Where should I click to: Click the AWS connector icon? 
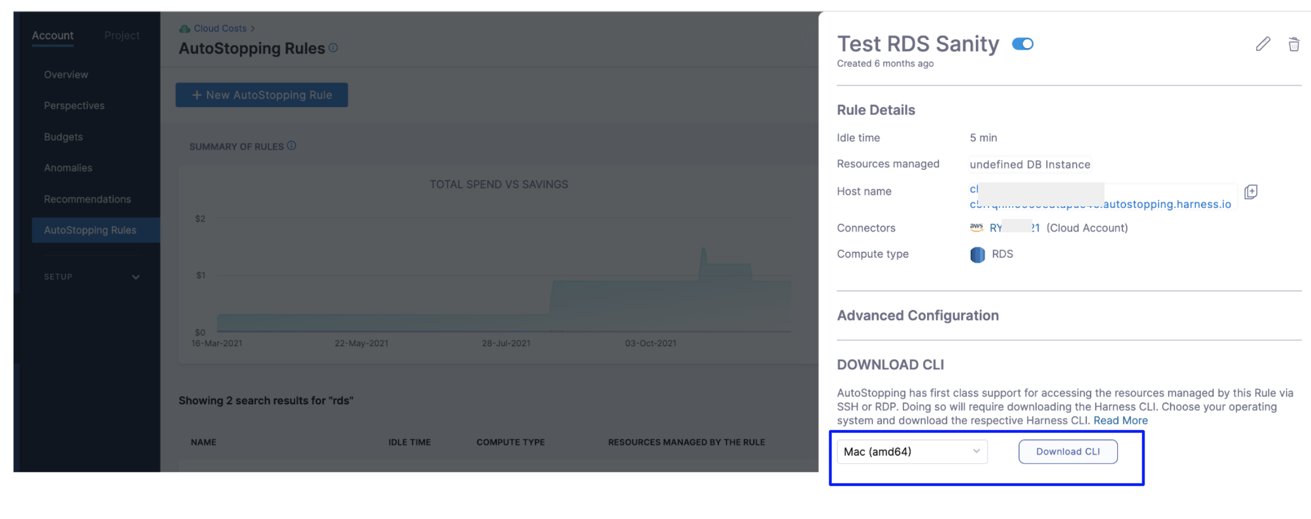(976, 227)
